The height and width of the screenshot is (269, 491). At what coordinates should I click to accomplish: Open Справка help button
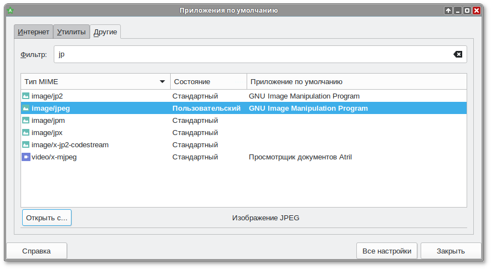coord(37,251)
